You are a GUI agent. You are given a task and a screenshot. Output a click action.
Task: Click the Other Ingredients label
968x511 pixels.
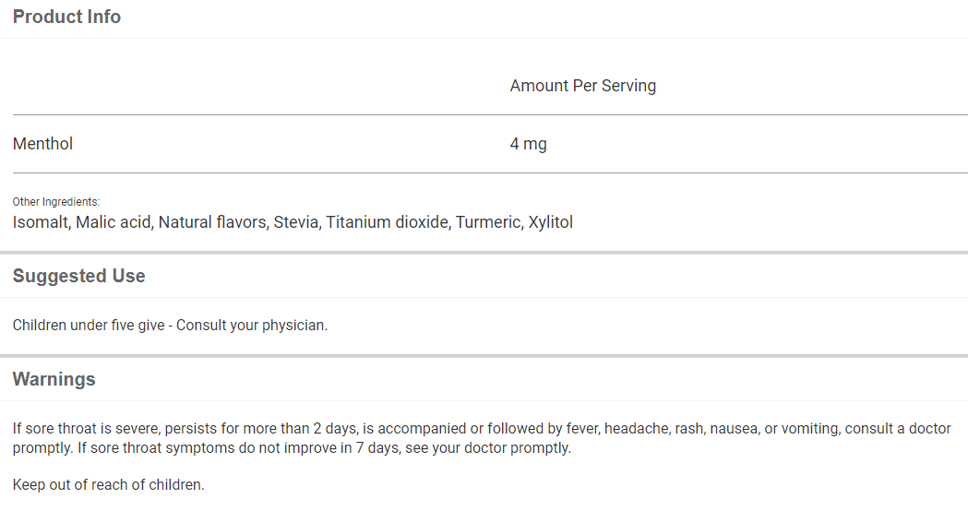(x=55, y=201)
